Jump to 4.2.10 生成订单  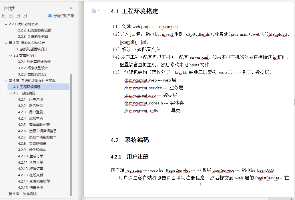[31, 156]
